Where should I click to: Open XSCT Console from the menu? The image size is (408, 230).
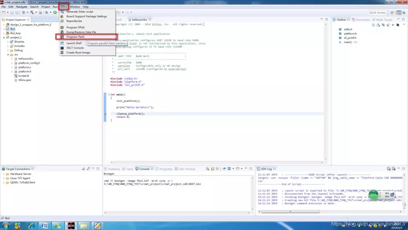pos(75,48)
